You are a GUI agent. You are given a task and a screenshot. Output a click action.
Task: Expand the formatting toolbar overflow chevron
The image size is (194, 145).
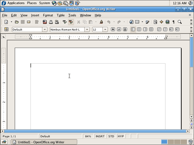pos(191,28)
